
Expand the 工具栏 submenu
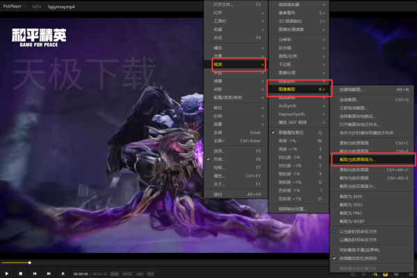236,21
